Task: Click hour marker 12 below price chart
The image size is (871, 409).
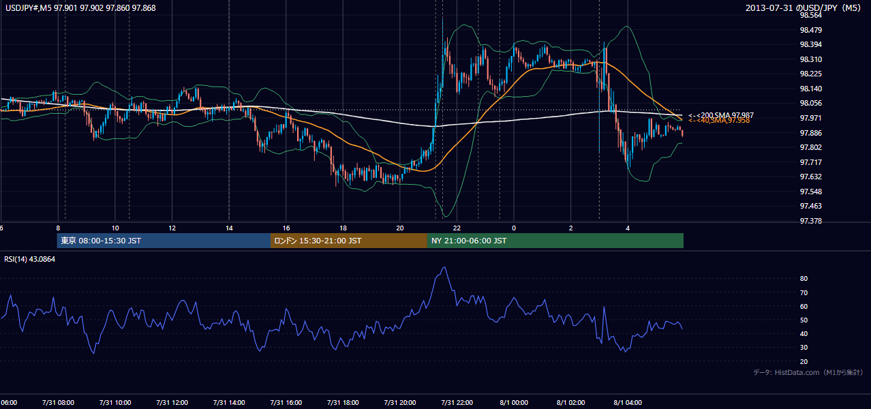Action: click(172, 228)
